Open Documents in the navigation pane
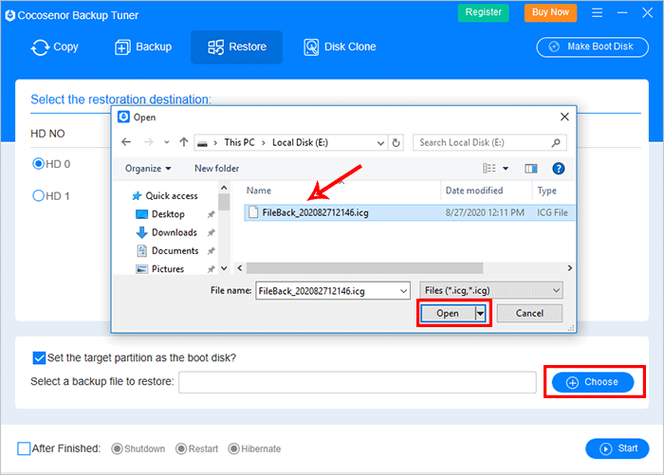Screen dimensions: 664x475 [167, 250]
